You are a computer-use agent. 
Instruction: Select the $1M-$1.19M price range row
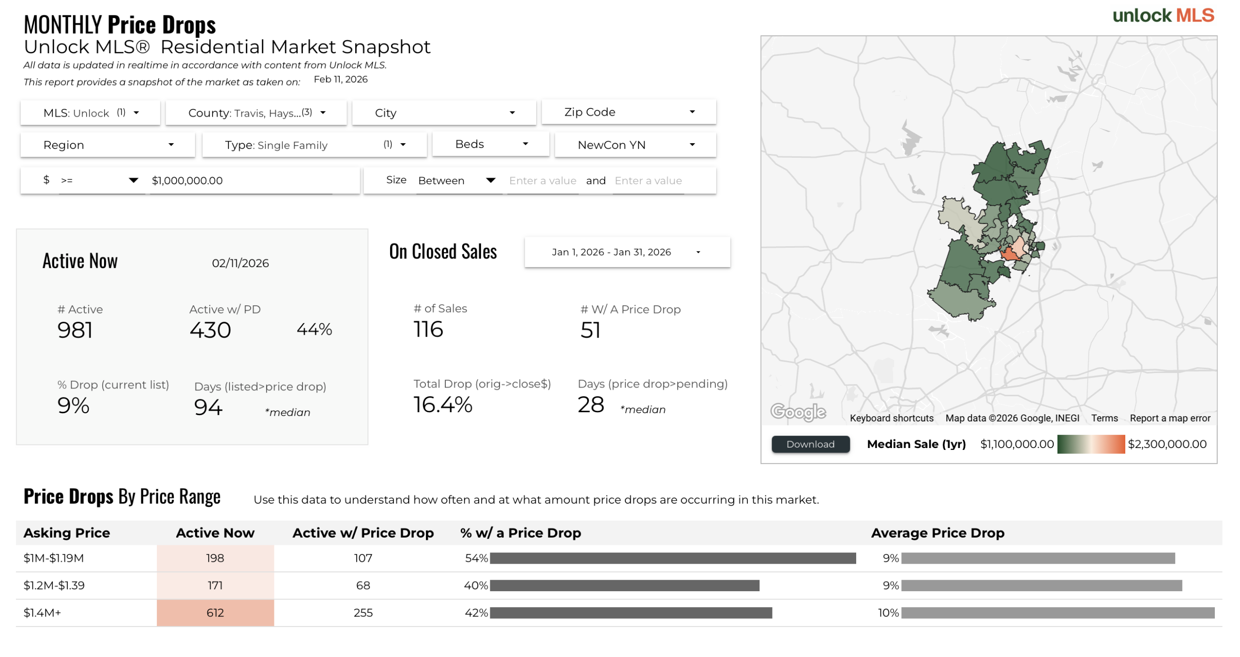(x=619, y=558)
